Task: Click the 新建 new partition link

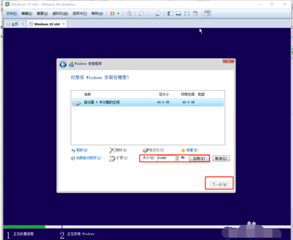Action: click(189, 150)
